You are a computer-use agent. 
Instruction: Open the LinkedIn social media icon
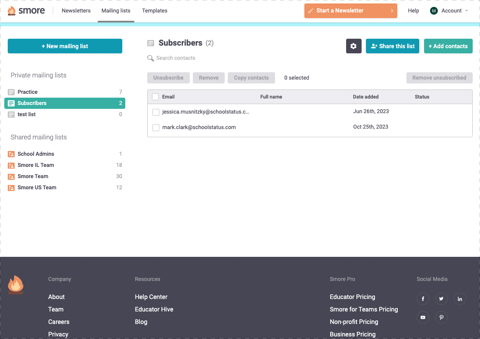click(x=460, y=299)
